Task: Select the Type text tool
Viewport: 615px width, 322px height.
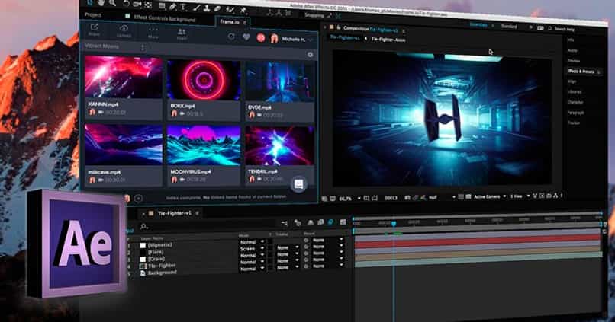Action: coord(183,7)
